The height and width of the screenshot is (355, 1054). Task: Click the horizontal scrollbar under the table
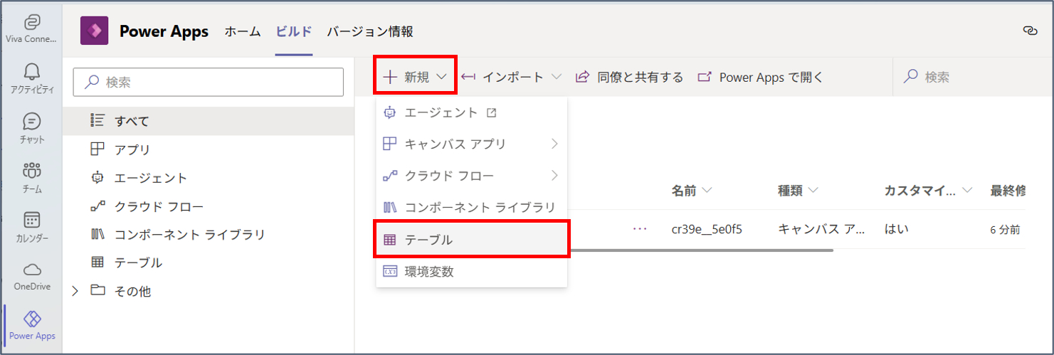tap(700, 250)
